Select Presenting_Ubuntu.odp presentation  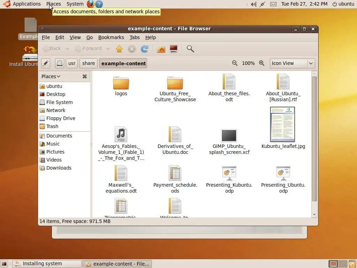click(x=283, y=180)
